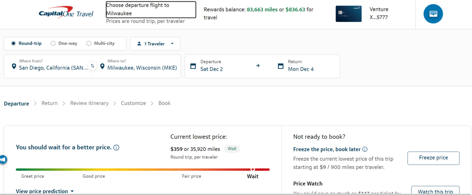Click the Price Watch heading
The image size is (472, 195).
click(x=307, y=184)
